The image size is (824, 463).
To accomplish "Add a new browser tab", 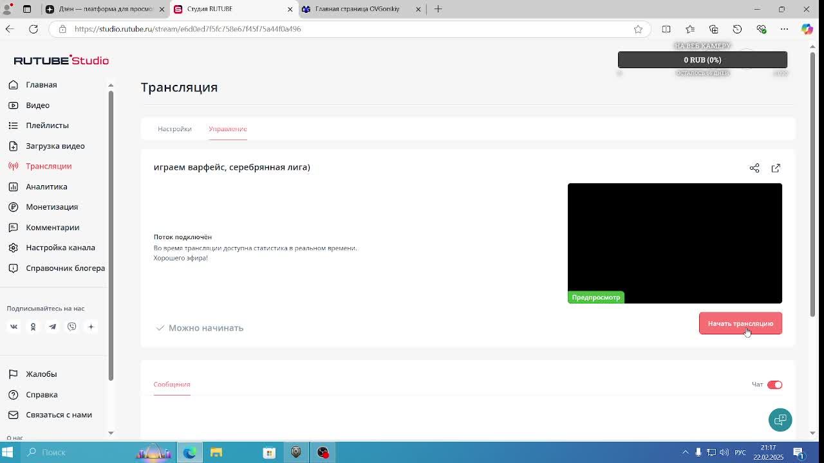I will pos(438,9).
